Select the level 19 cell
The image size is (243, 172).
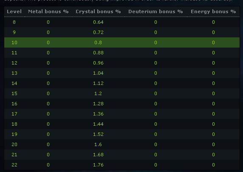click(x=14, y=134)
